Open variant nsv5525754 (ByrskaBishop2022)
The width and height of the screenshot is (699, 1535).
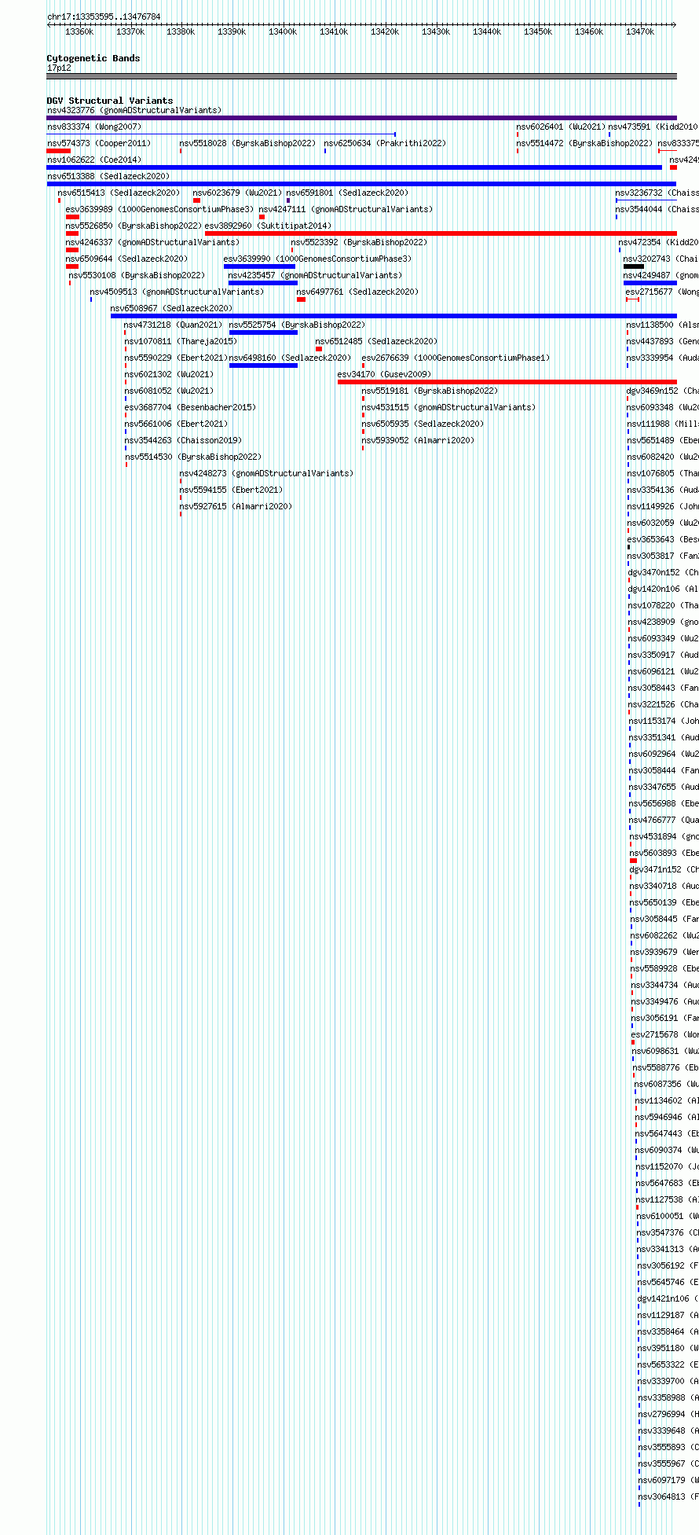pyautogui.click(x=298, y=325)
